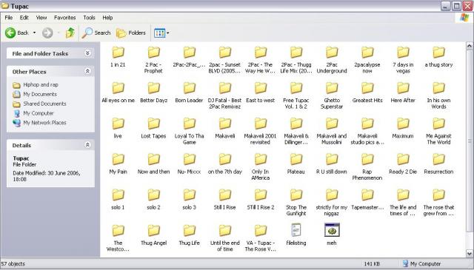Viewport: 474px width, 270px height.
Task: Collapse the Other Places panel
Action: coord(87,71)
